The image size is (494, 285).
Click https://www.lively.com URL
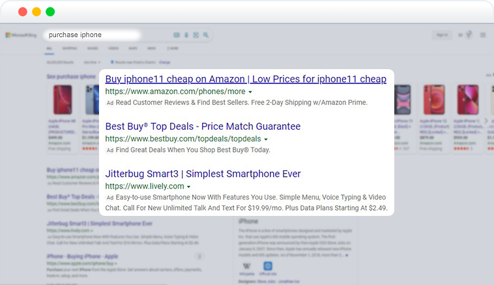tap(145, 186)
